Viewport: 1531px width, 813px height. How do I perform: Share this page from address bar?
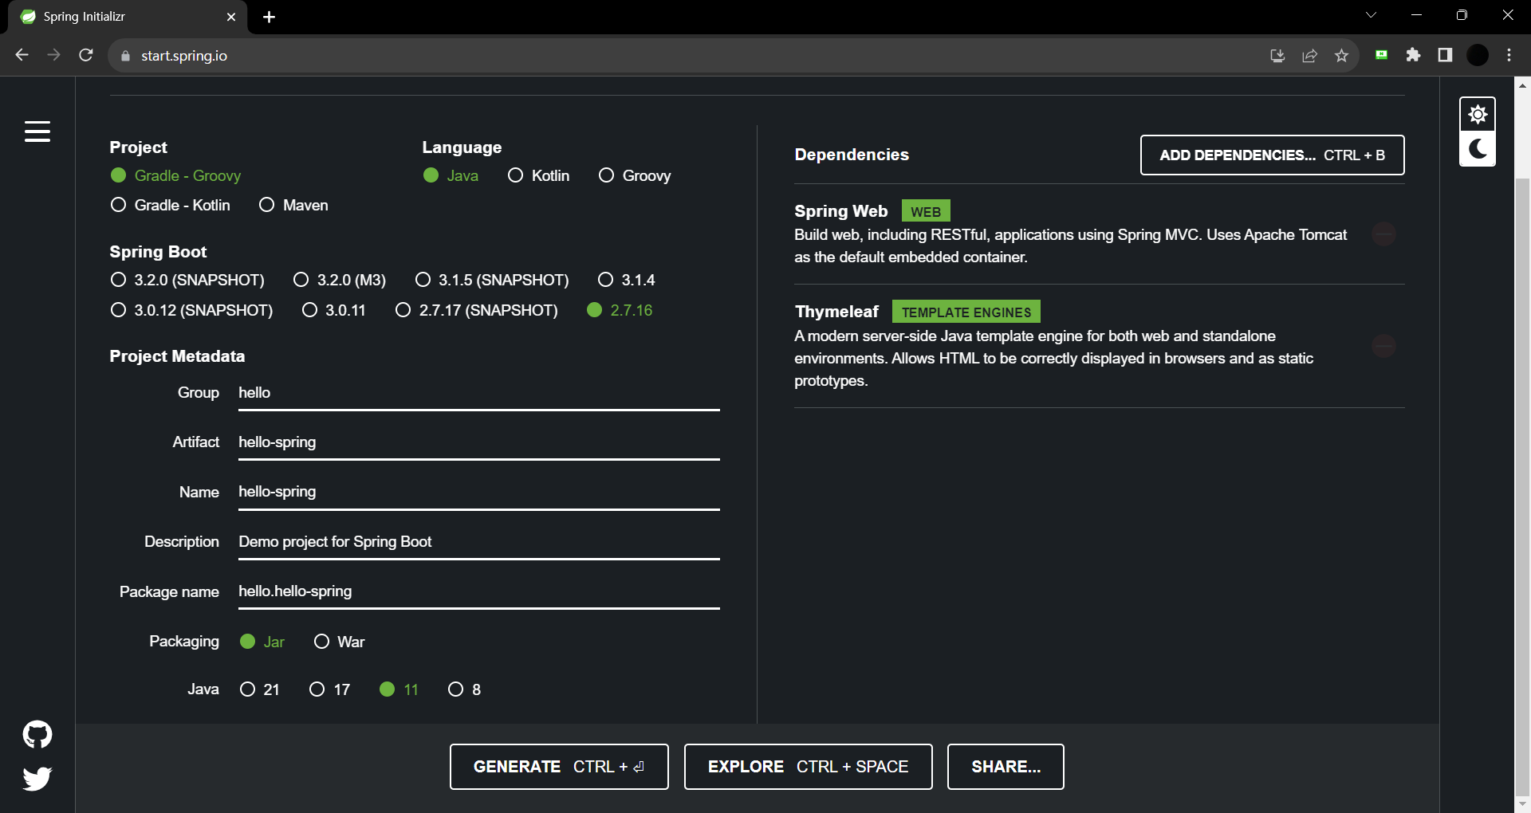(x=1309, y=55)
